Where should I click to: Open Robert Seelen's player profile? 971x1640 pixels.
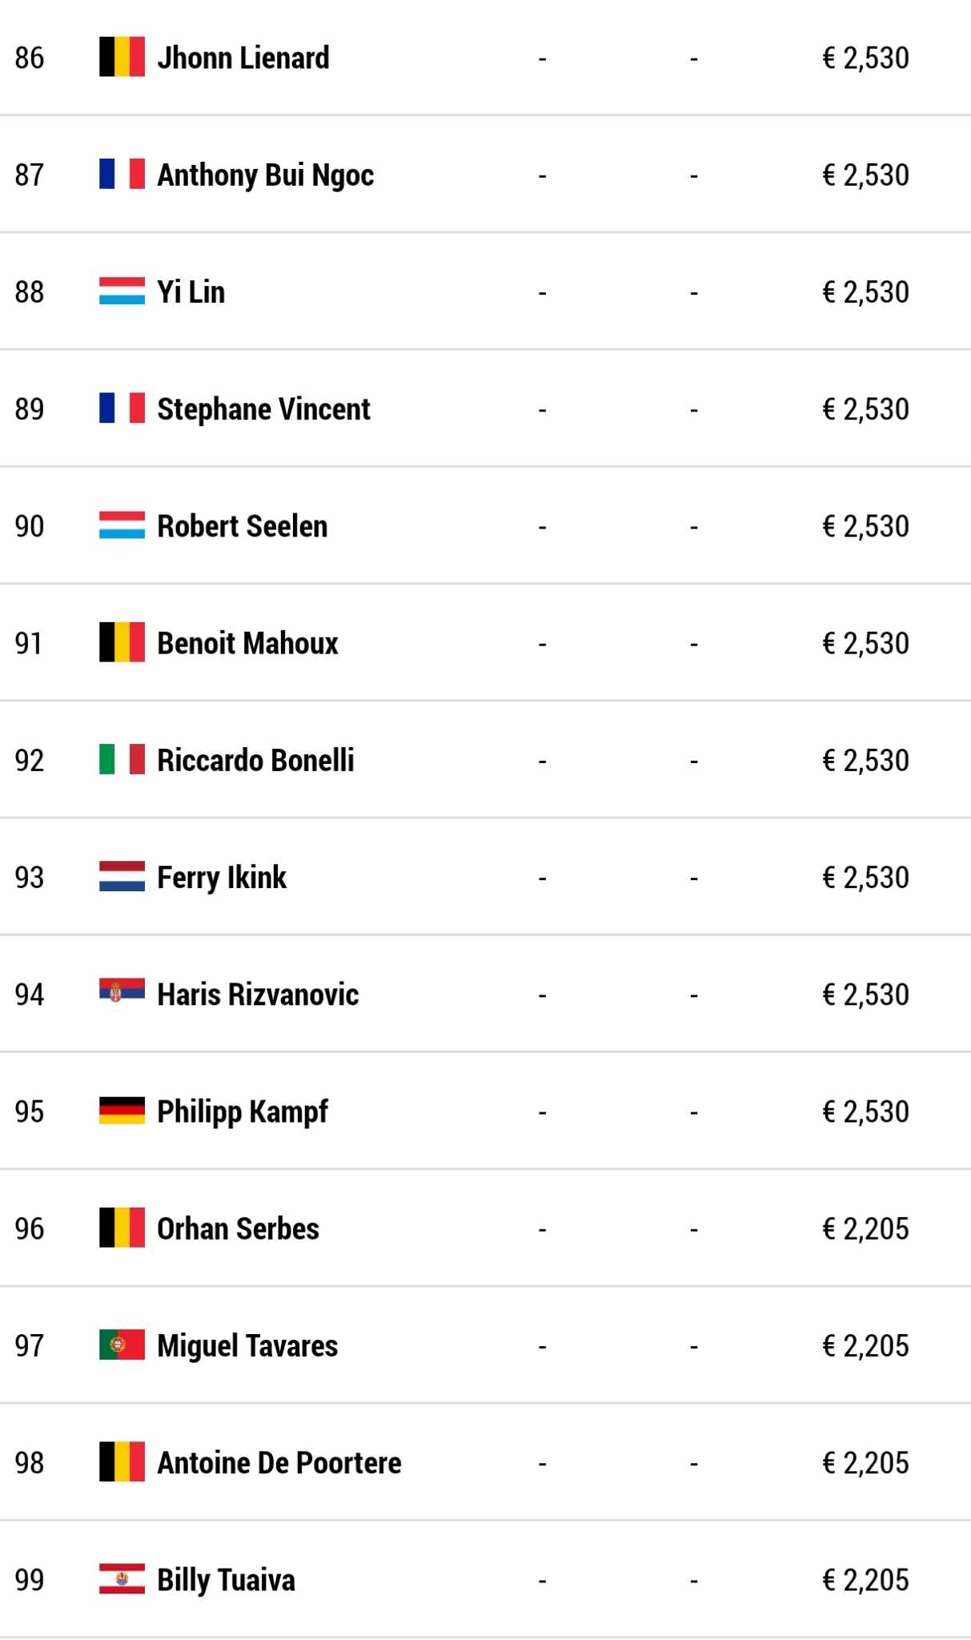tap(242, 526)
